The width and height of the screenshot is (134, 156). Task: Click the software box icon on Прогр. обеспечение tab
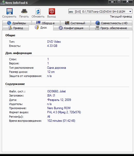pyautogui.click(x=97, y=28)
